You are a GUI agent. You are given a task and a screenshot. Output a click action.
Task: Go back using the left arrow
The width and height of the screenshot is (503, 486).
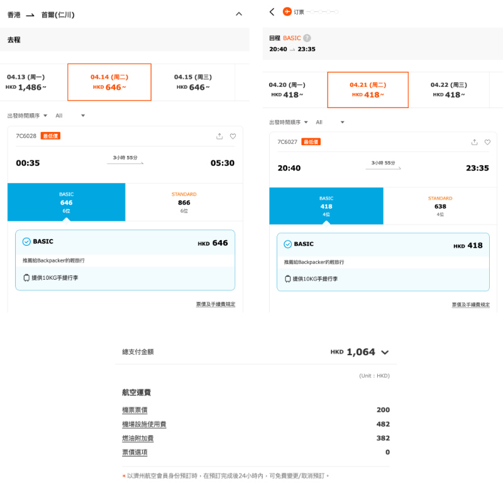[272, 12]
